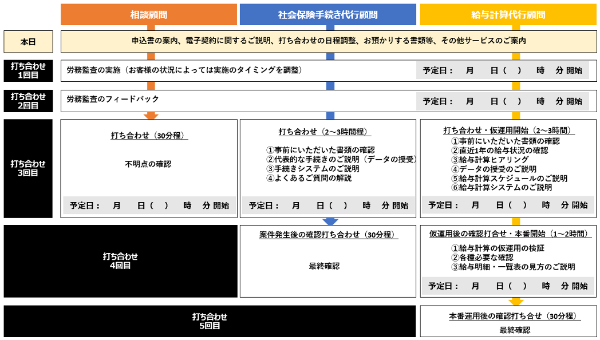600x340 pixels.
Task: Click ②直近1年の給与状況の確認 item
Action: click(500, 151)
